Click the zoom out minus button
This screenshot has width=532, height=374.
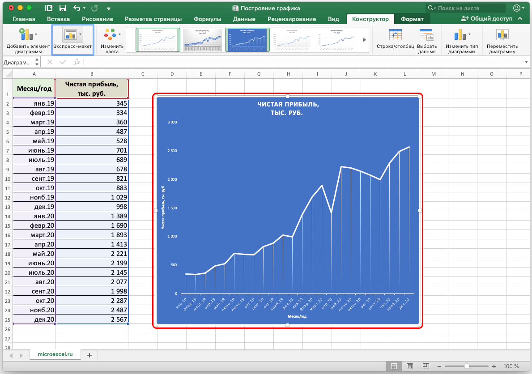[439, 366]
